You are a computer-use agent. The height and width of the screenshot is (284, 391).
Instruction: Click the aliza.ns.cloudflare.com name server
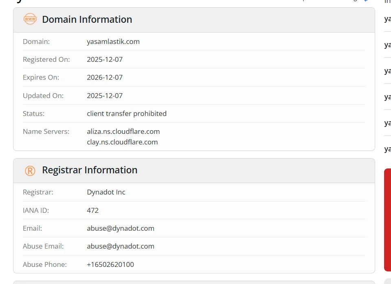pyautogui.click(x=123, y=131)
